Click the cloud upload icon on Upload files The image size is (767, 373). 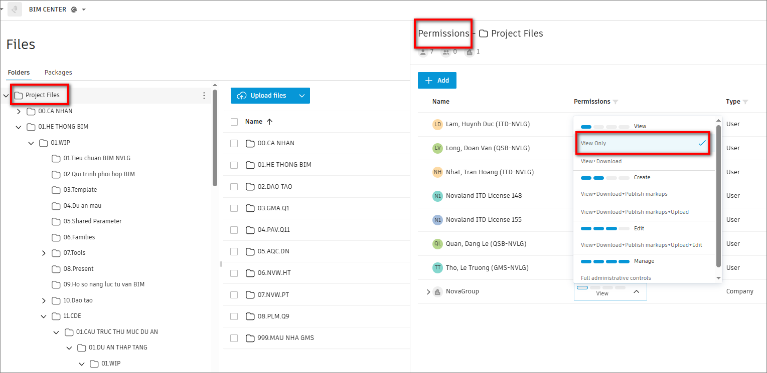click(x=242, y=96)
